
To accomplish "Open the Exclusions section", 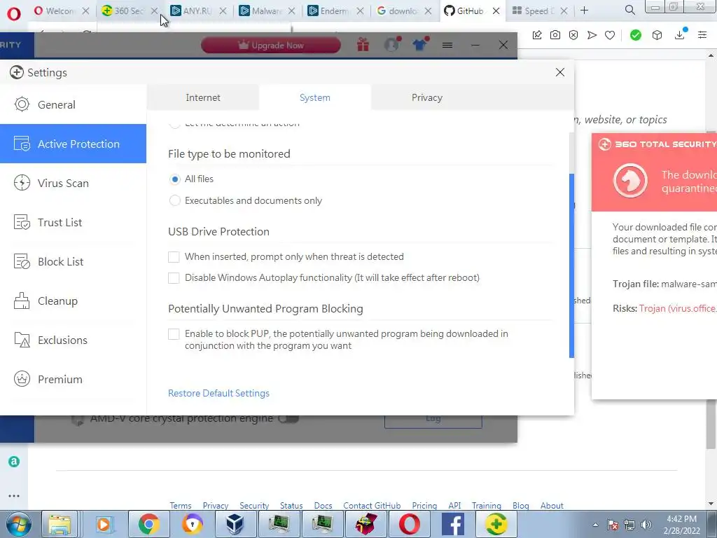I will 73,340.
